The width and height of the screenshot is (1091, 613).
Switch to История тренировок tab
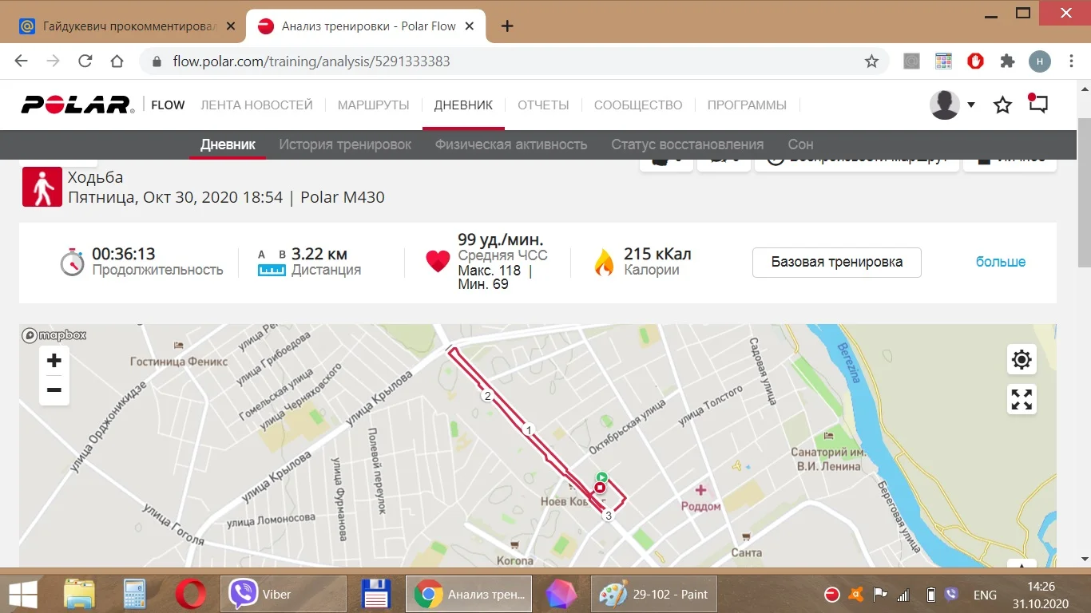(345, 144)
